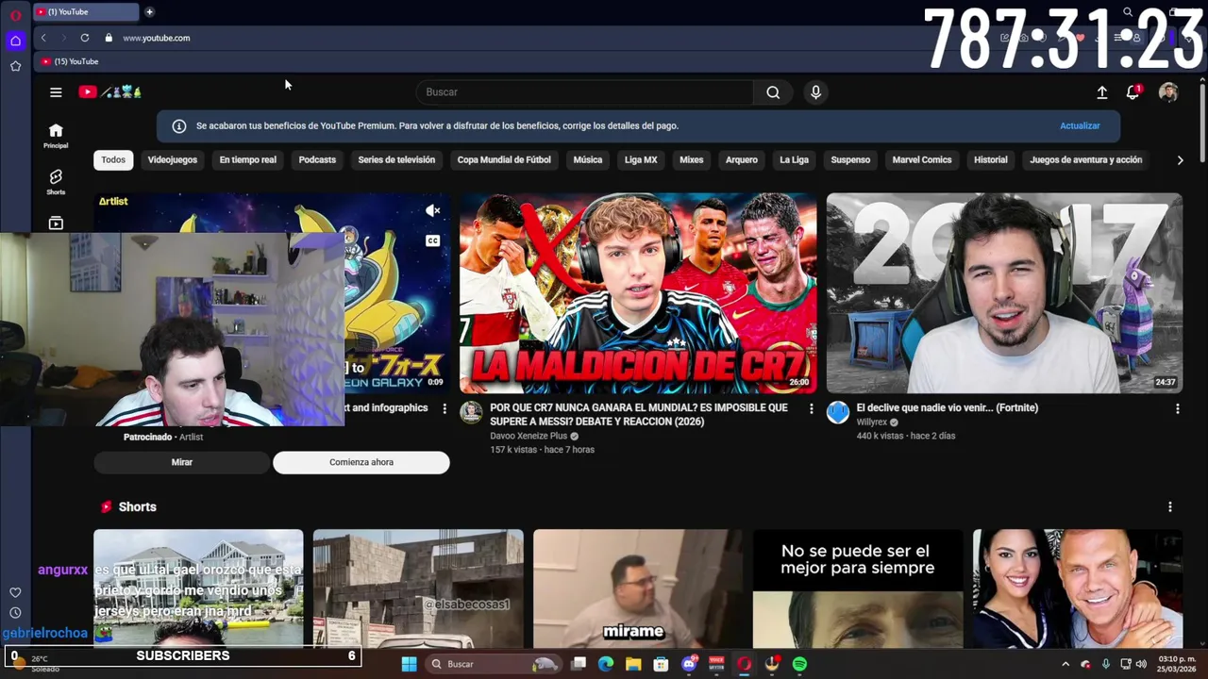
Task: Start voice search with the microphone
Action: pyautogui.click(x=815, y=92)
